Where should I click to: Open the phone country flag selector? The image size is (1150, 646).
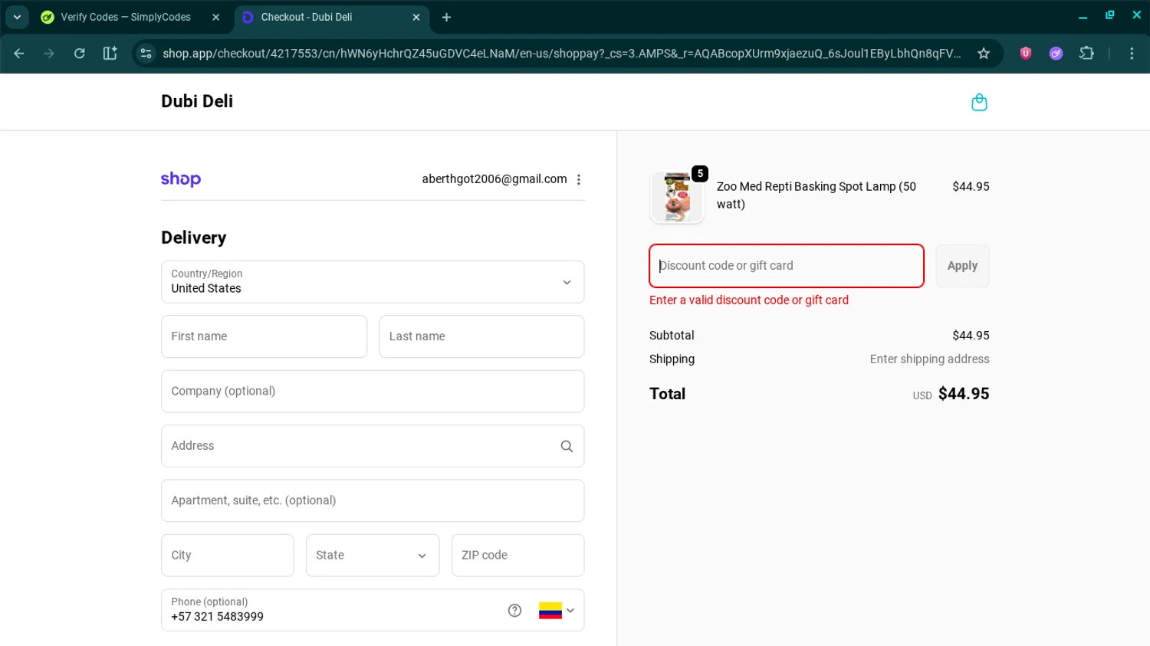coord(557,611)
